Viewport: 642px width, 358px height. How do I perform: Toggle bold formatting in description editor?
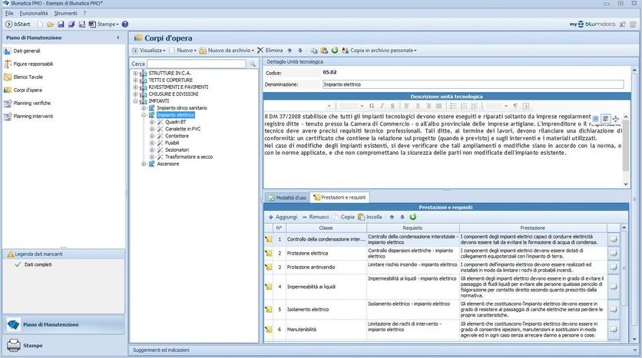pyautogui.click(x=372, y=106)
